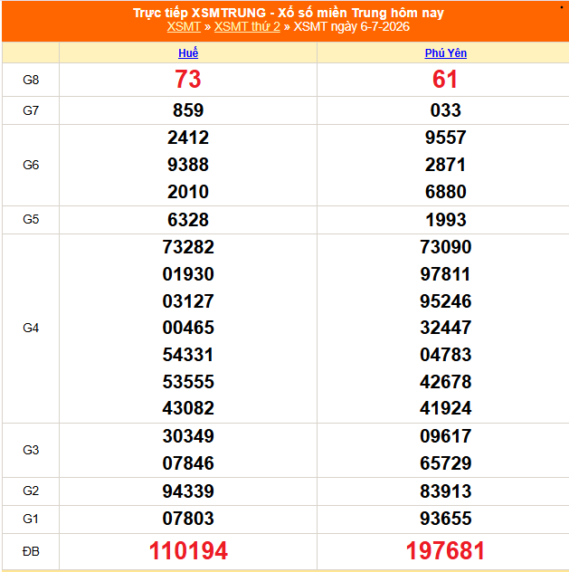The width and height of the screenshot is (569, 572).
Task: Click Huế G4 number 01930
Action: coord(188,274)
